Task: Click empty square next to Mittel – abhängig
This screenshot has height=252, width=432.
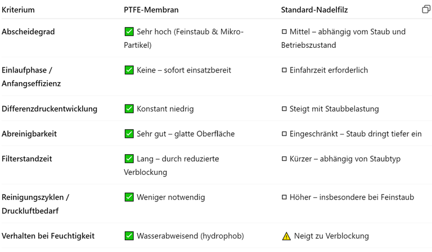Action: [x=284, y=31]
